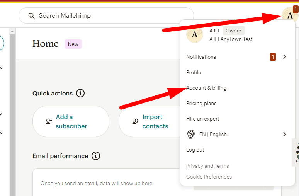Click the Quick actions info icon
299x196 pixels.
click(x=80, y=93)
